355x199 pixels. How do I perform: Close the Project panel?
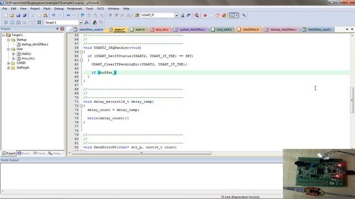tap(62, 29)
